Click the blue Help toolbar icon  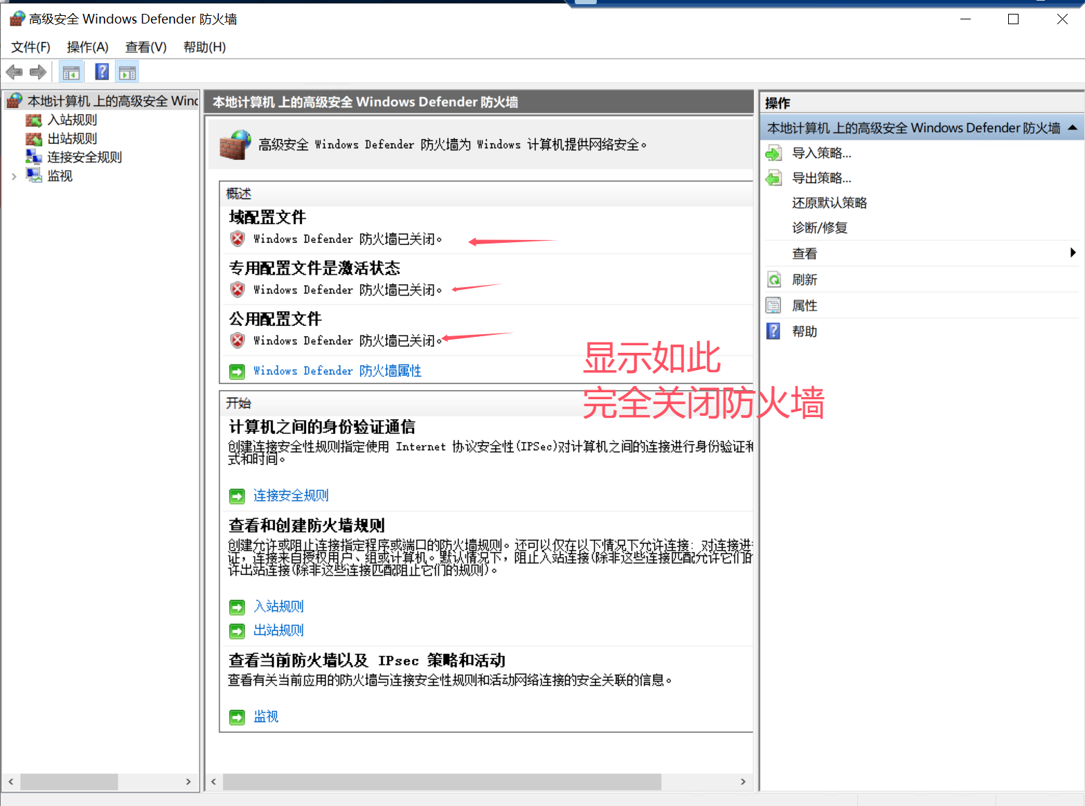102,72
